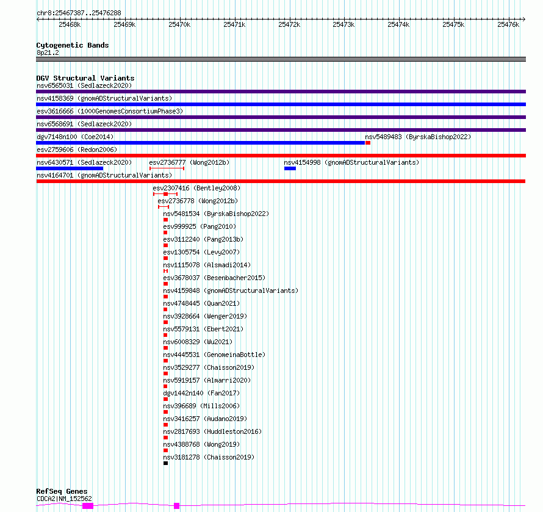Click the second magenta CDCA2 exon block
Image resolution: width=543 pixels, height=512 pixels.
pyautogui.click(x=176, y=506)
